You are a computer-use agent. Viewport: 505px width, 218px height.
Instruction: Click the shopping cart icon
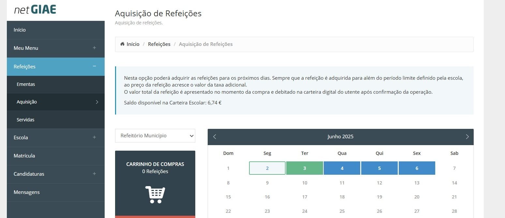click(155, 195)
